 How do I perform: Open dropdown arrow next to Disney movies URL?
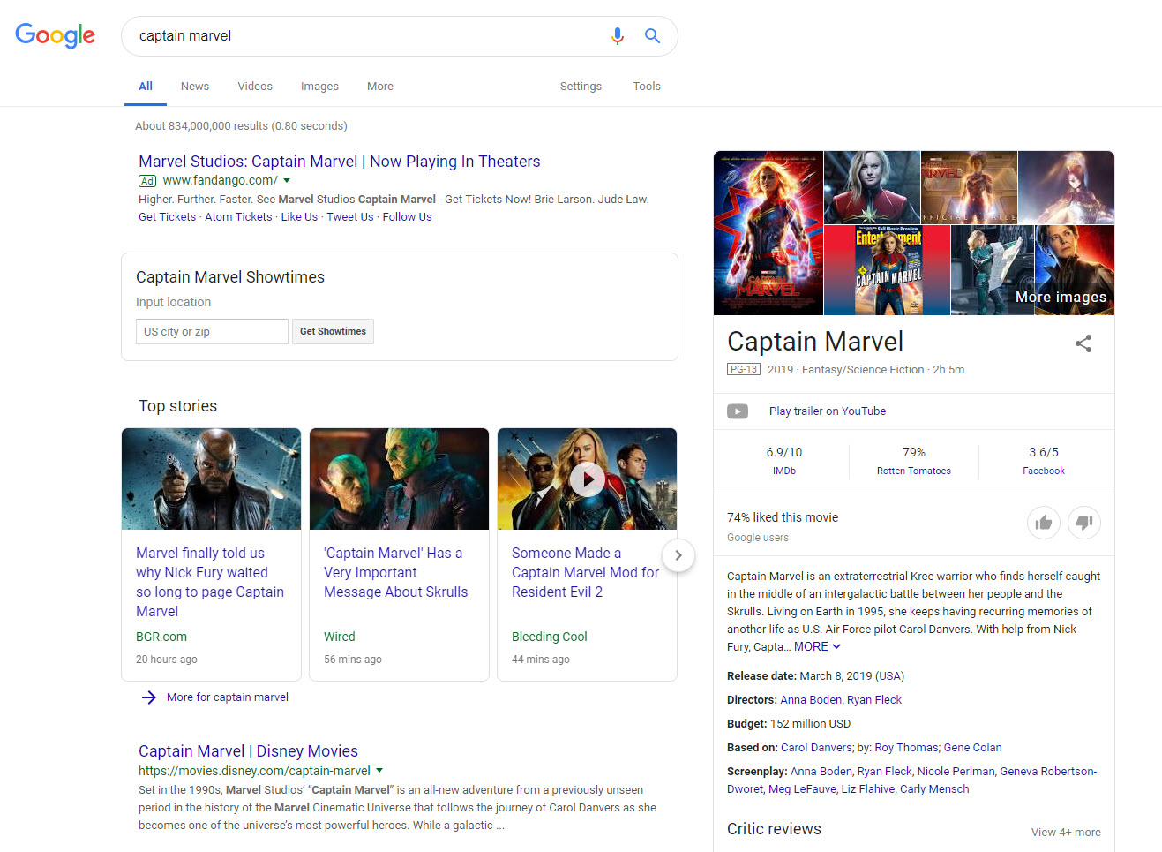tap(379, 771)
